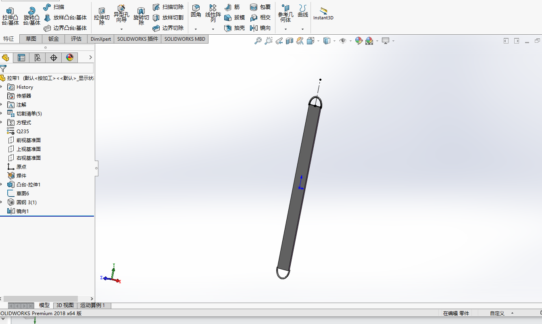Switch to the 钣金 sheet metal tab

[54, 39]
